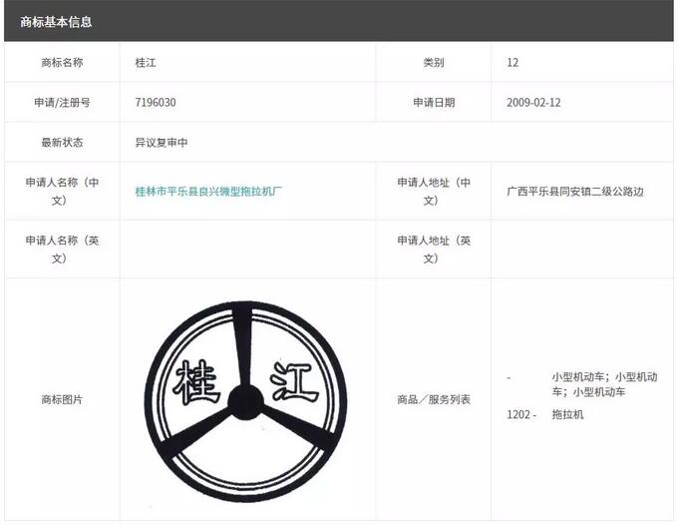Click the application date 2009-02-12
Viewport: 681px width, 525px height.
coord(533,102)
